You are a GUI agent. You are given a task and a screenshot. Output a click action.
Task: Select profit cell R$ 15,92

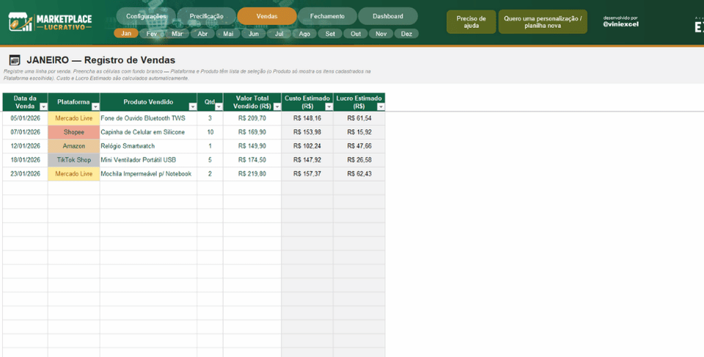(x=359, y=133)
